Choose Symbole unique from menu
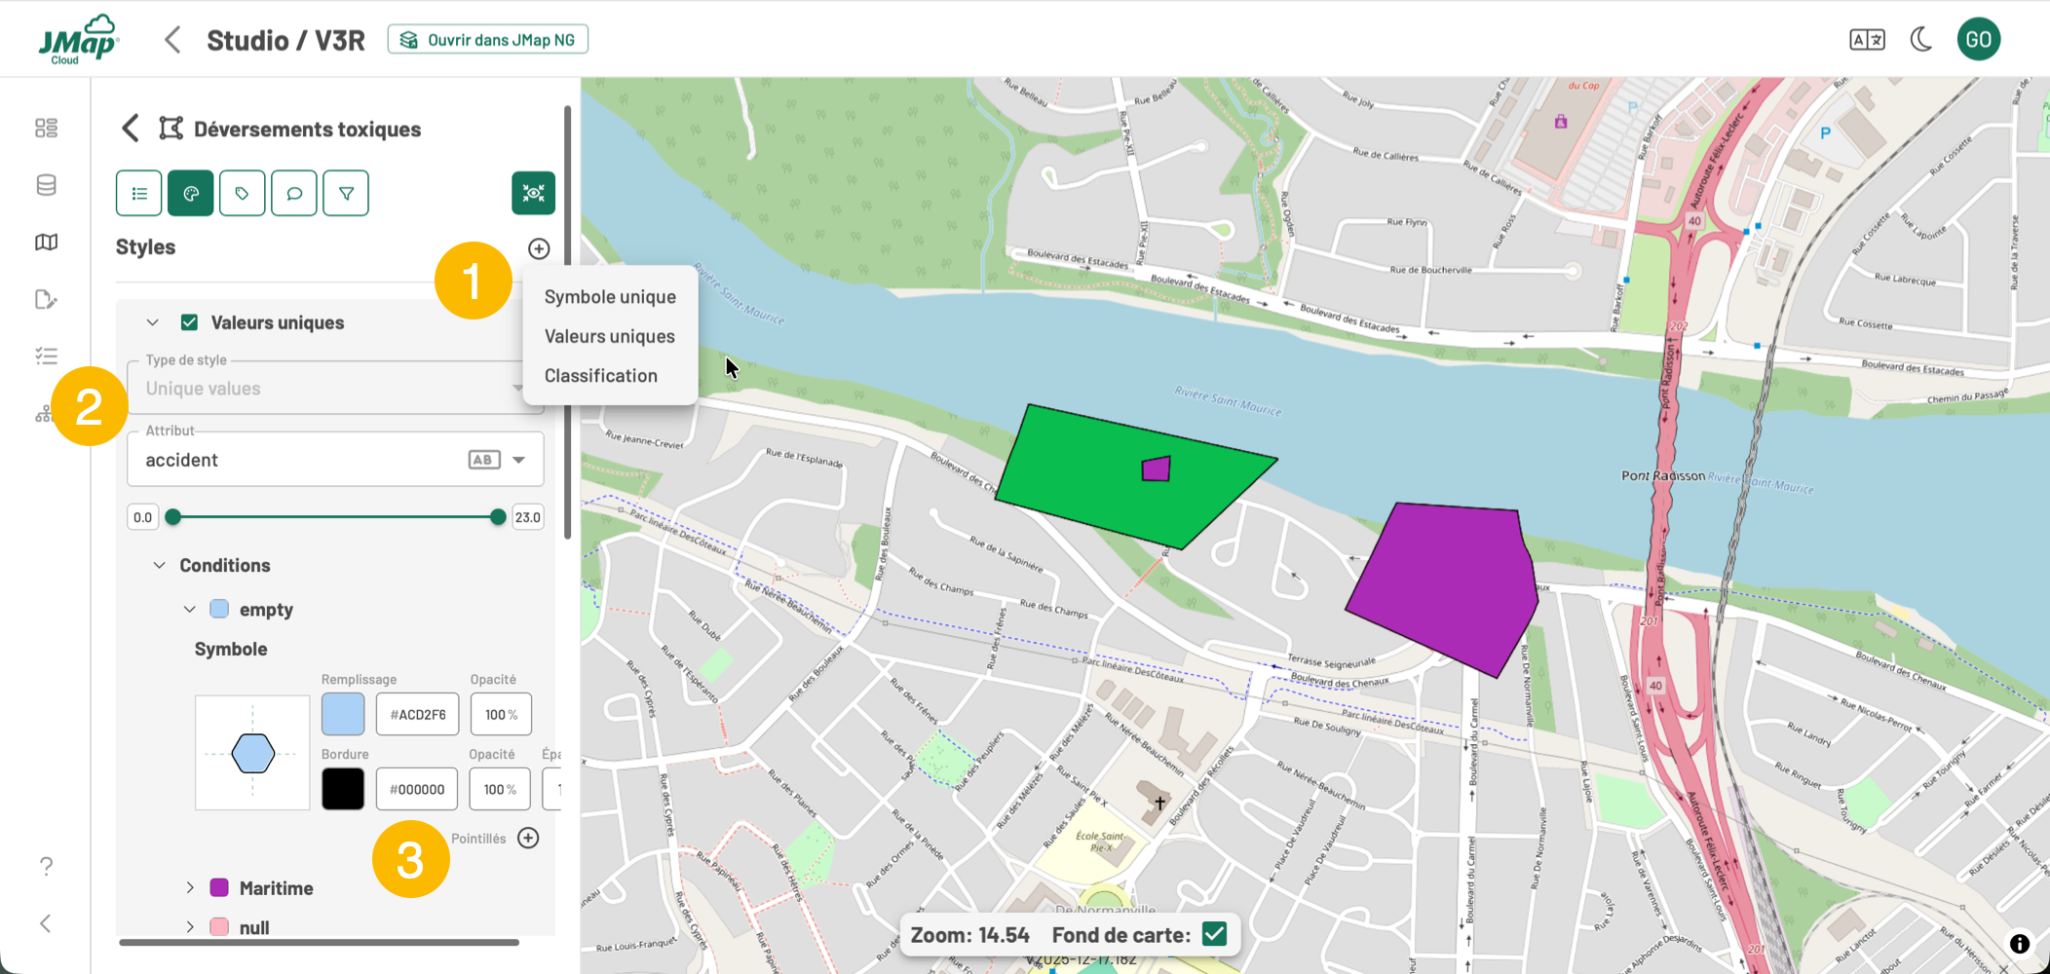Screen dimensions: 2050x974 point(610,296)
